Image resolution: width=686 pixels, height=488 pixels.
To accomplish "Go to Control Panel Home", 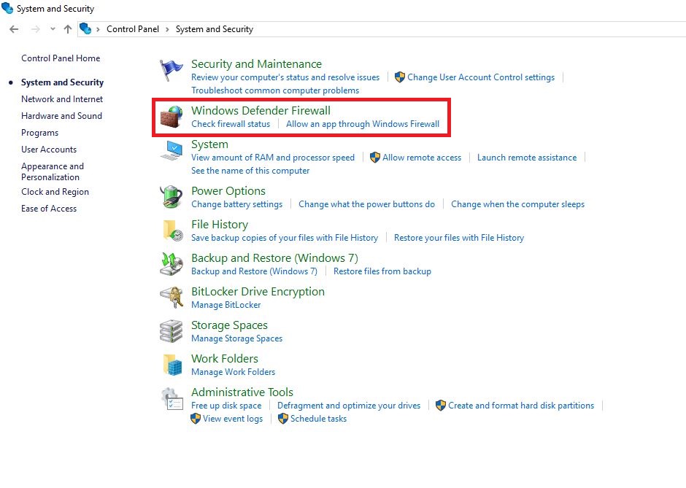I will point(61,58).
